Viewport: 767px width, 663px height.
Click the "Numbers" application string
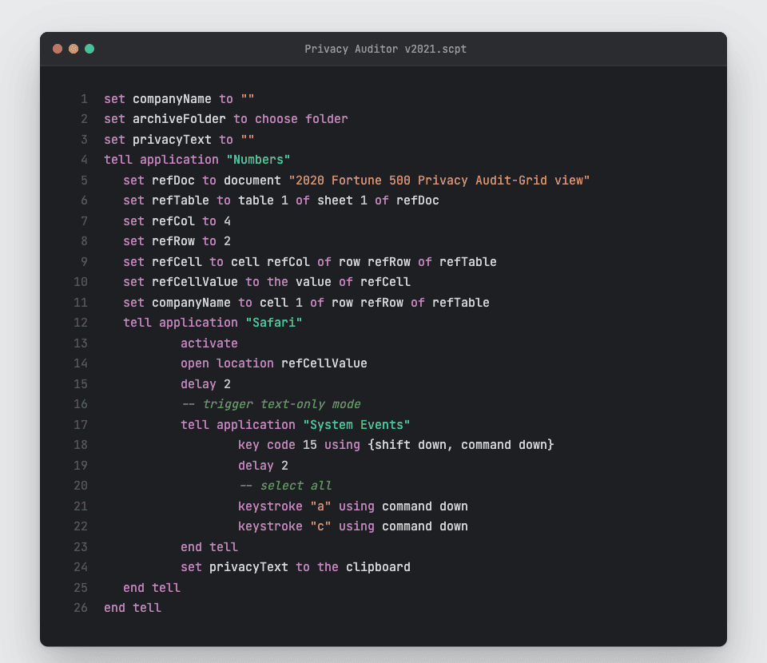pyautogui.click(x=258, y=160)
